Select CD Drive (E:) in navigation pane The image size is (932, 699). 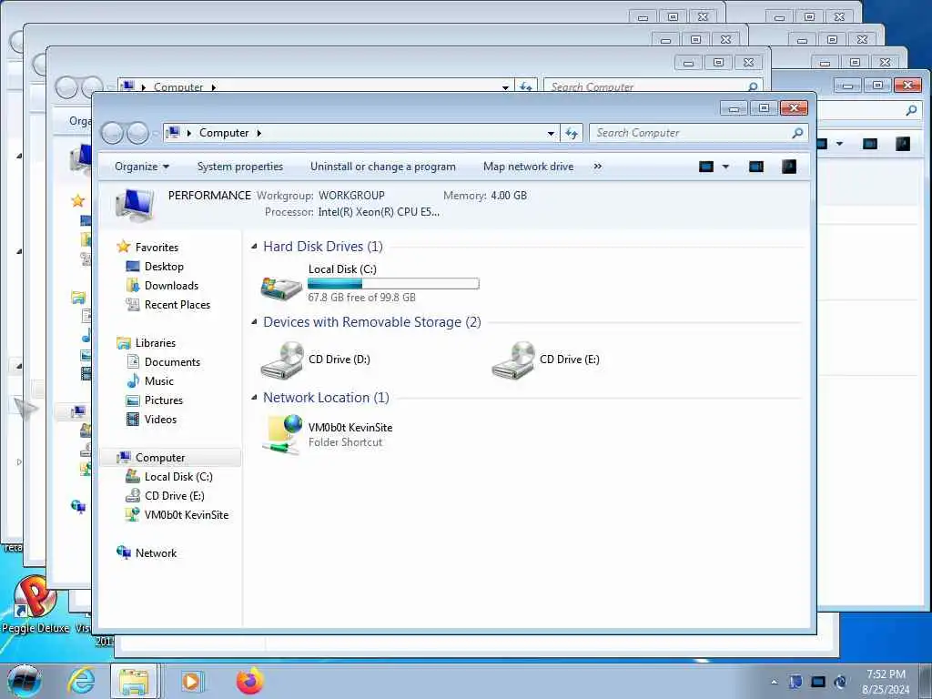tap(174, 496)
